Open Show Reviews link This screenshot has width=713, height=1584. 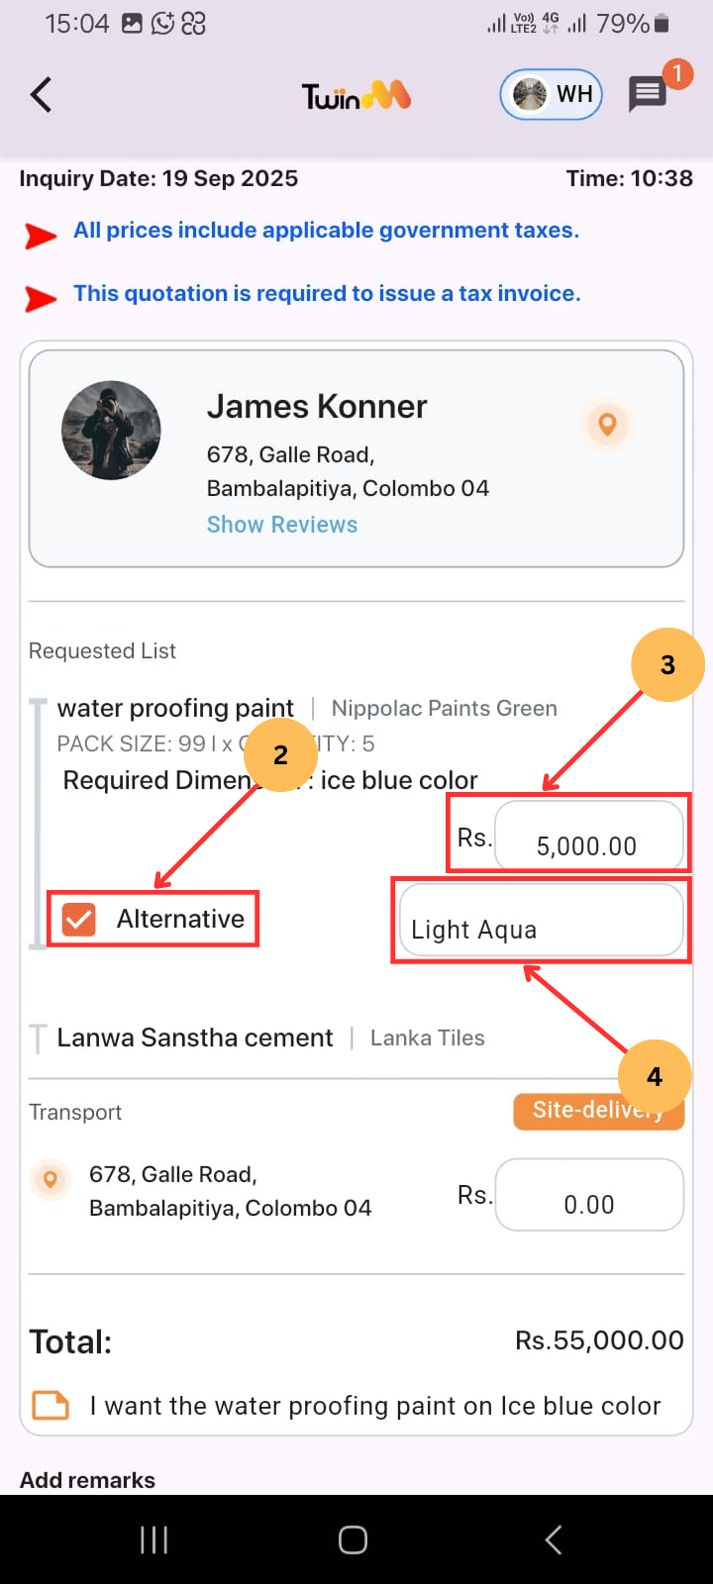point(281,525)
